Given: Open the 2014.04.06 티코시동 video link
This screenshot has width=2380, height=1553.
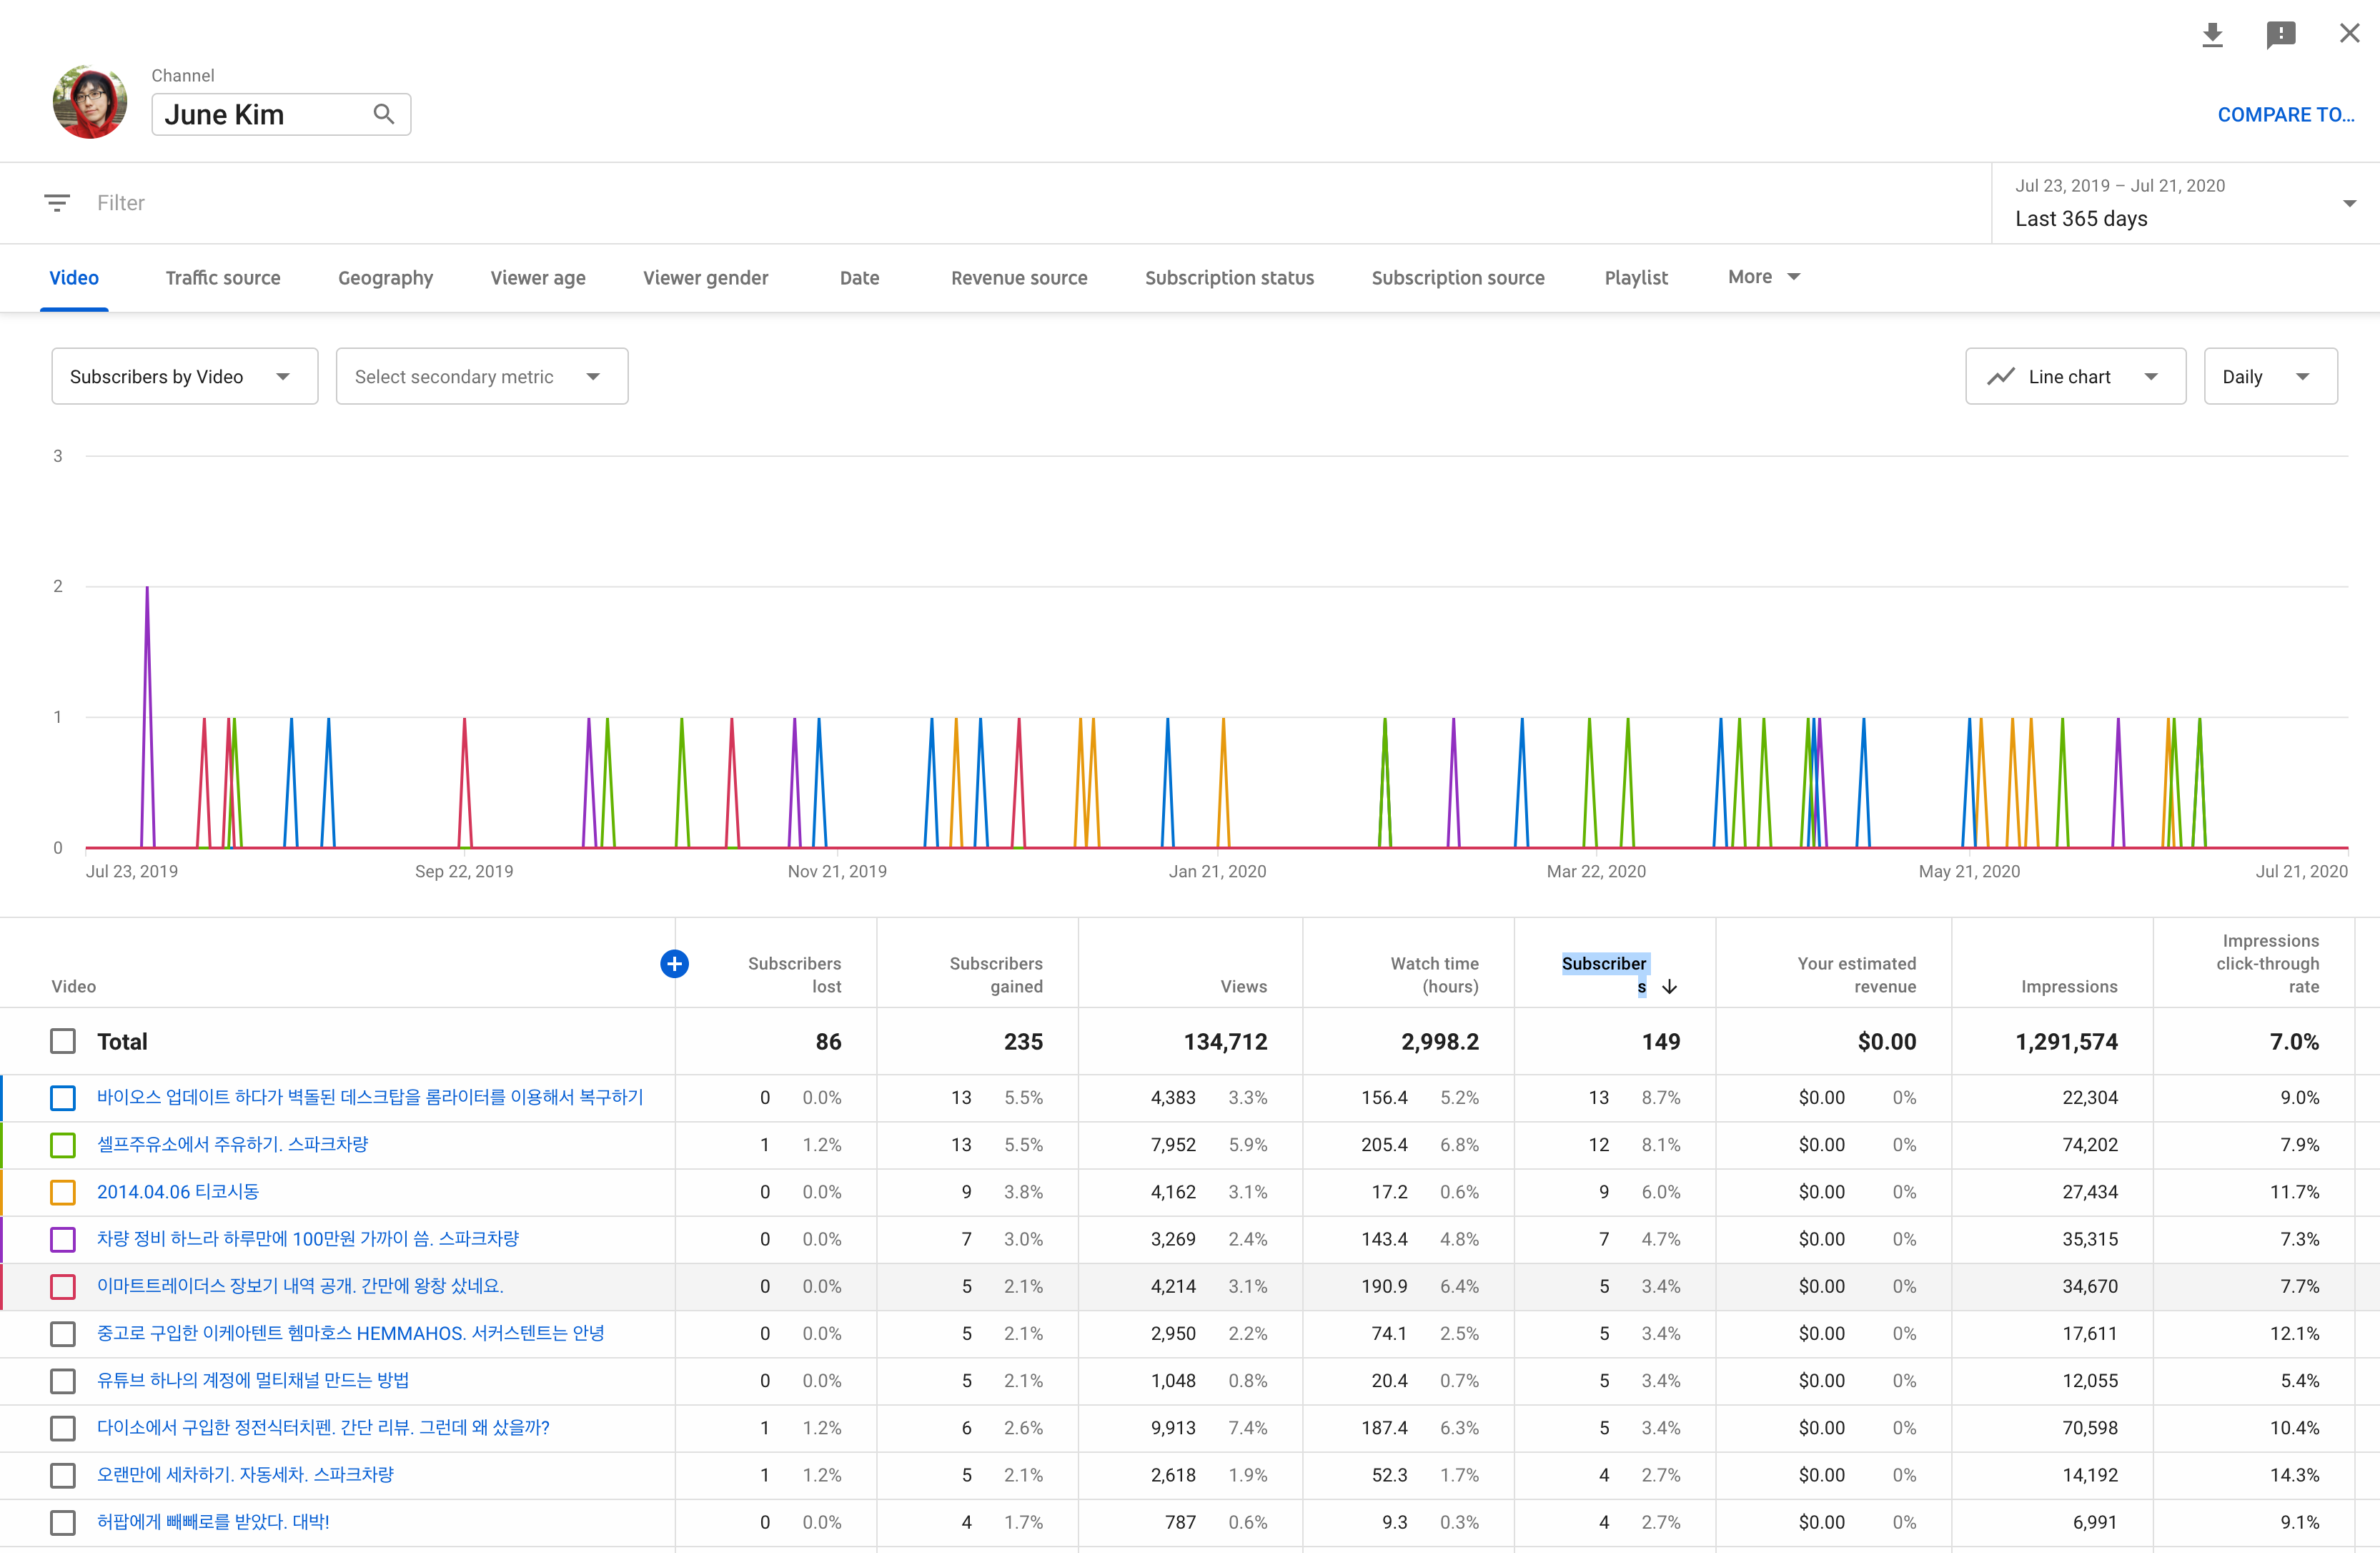Looking at the screenshot, I should point(178,1192).
